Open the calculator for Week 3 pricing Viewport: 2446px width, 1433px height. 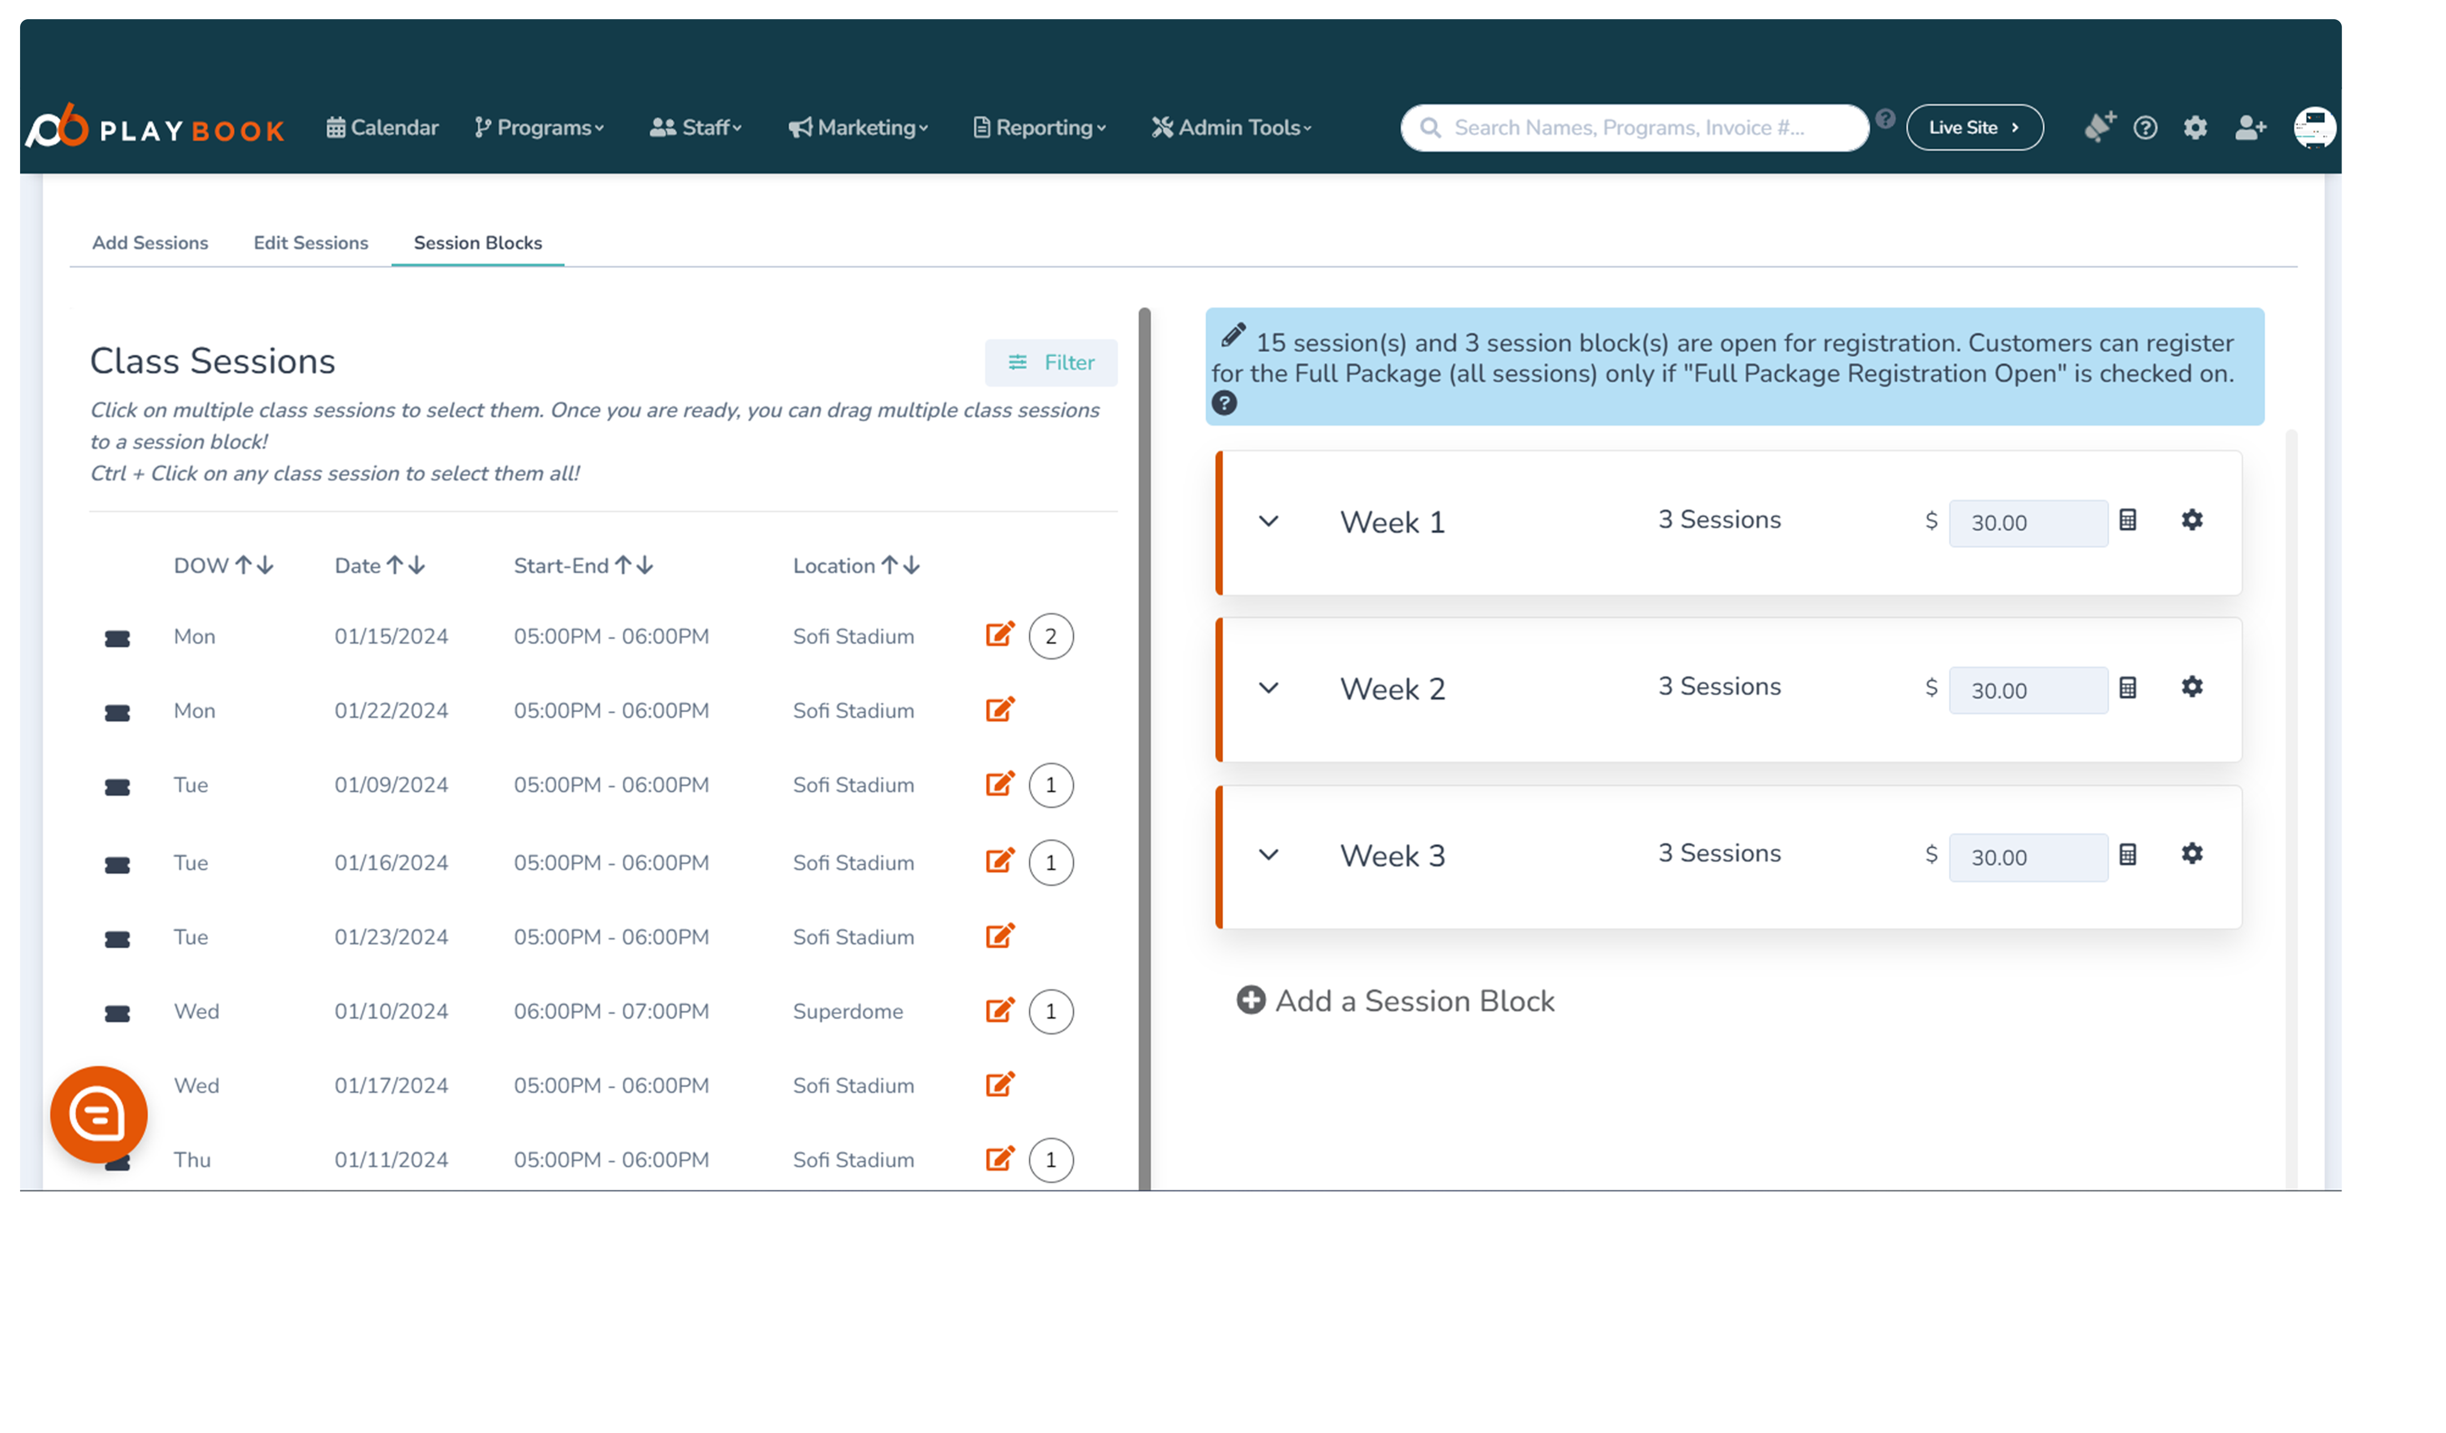coord(2130,855)
